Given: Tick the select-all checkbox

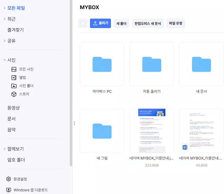Looking at the screenshot, I should pyautogui.click(x=83, y=23).
